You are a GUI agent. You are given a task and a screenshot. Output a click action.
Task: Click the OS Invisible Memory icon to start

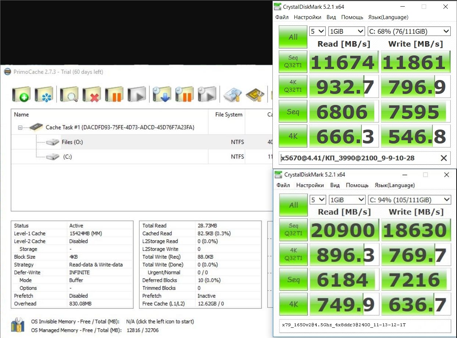tap(18, 325)
